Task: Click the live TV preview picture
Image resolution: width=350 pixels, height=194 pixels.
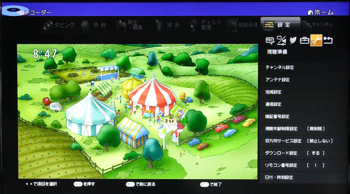Action: (138, 111)
